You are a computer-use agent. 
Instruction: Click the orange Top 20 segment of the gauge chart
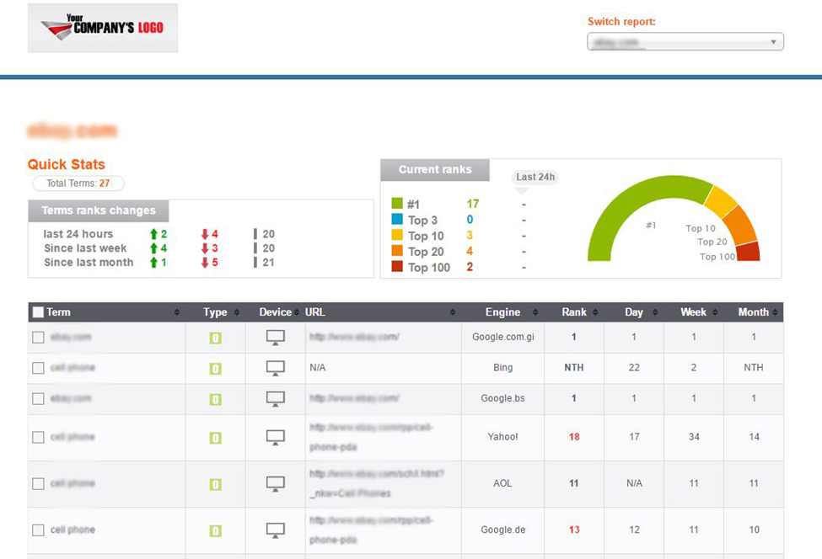click(742, 225)
